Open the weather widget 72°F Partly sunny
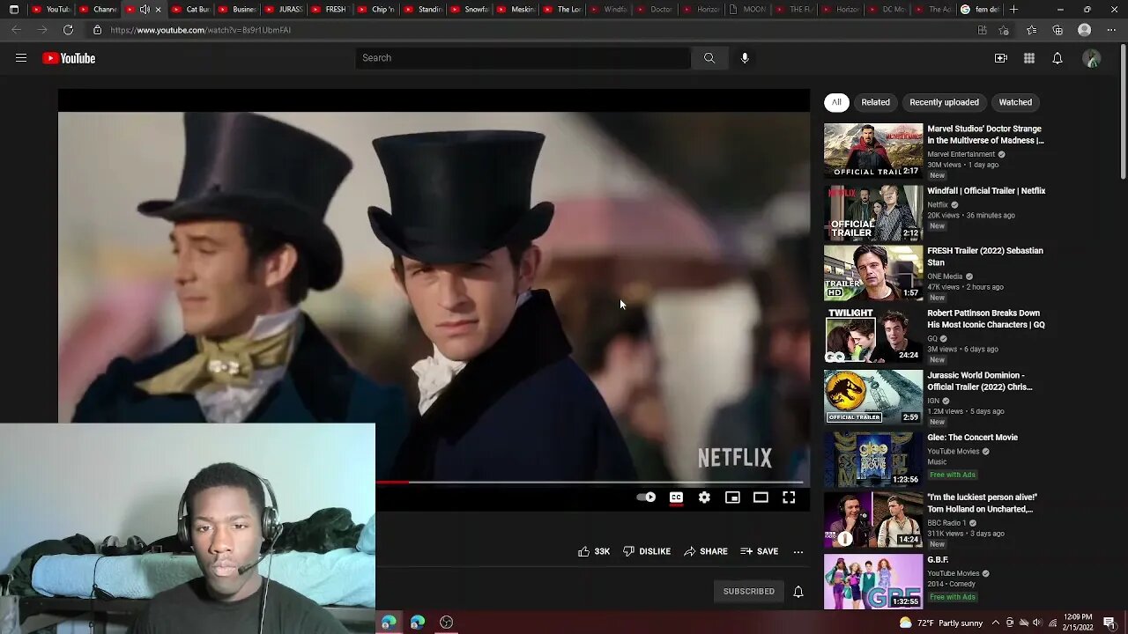The height and width of the screenshot is (634, 1128). [940, 623]
